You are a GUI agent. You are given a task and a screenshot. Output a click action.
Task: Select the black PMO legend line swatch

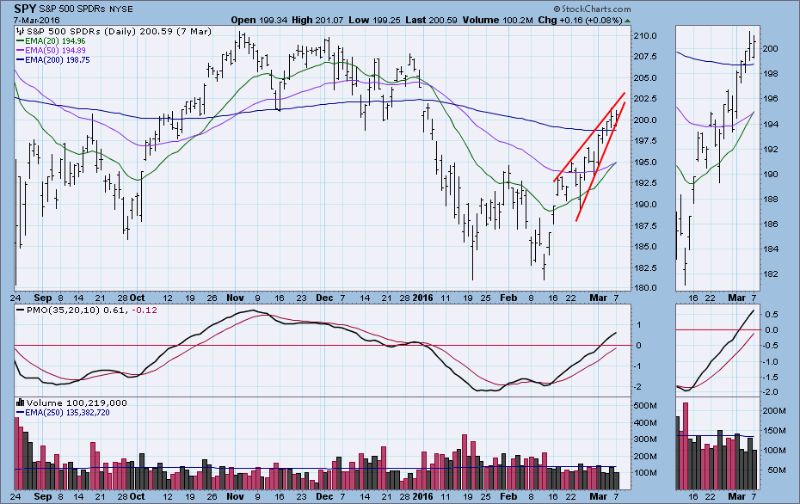(x=21, y=310)
